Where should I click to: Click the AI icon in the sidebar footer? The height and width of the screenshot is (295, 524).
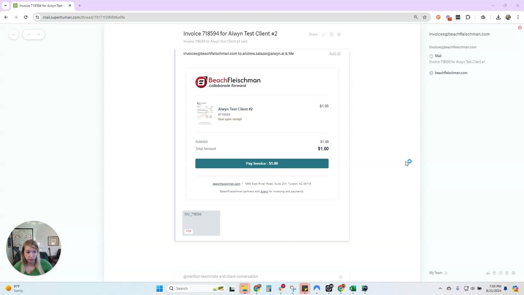click(488, 273)
